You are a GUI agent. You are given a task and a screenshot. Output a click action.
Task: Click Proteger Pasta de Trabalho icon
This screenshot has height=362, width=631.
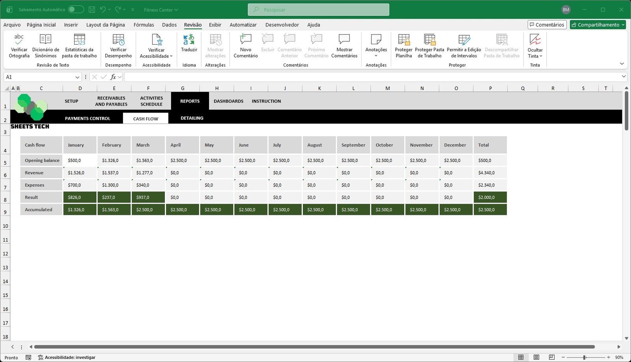click(429, 39)
